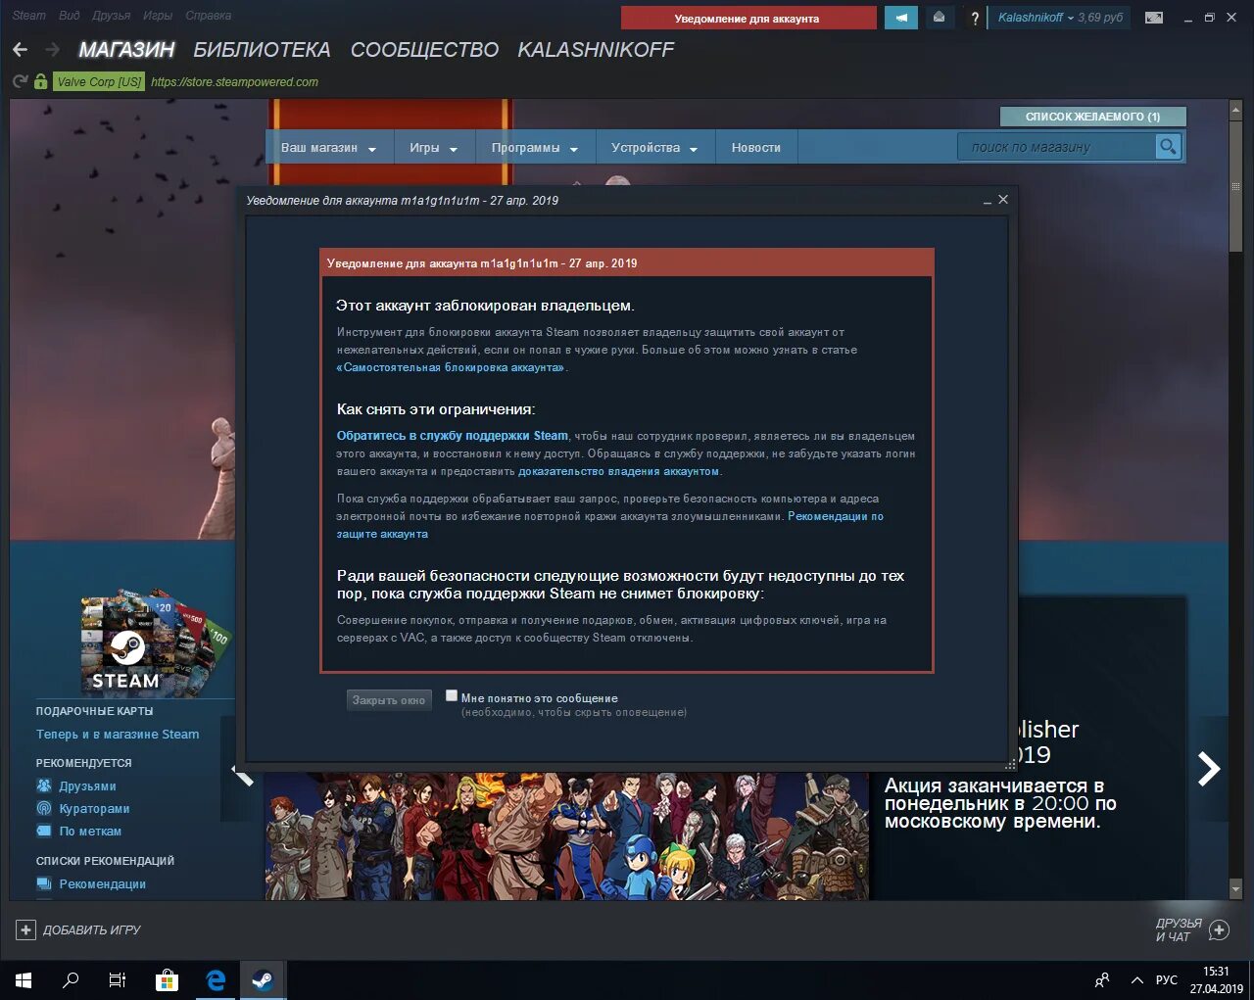
Task: Open the KALASHNIKOFF profile section
Action: coord(596,50)
